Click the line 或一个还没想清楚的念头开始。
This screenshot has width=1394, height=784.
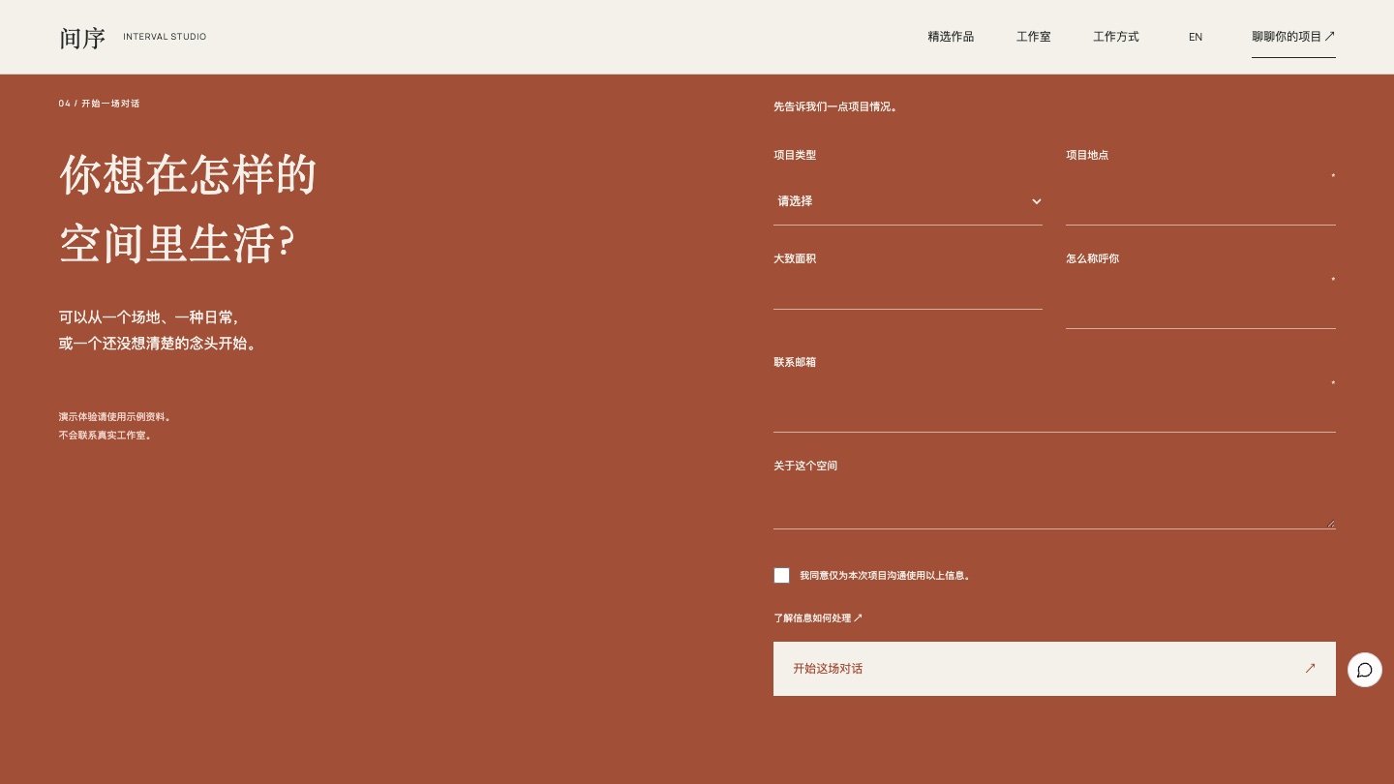click(159, 344)
